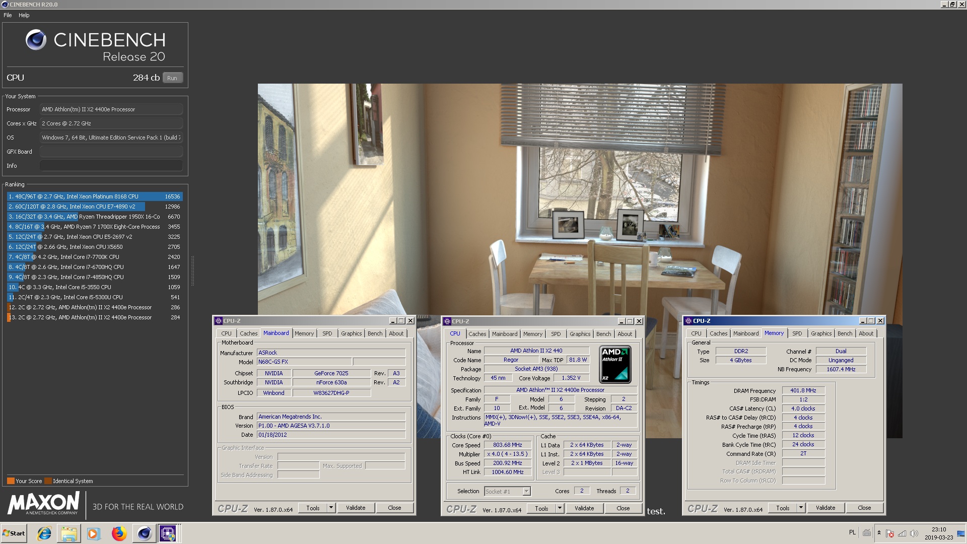
Task: Open Memory tab in middle CPU-Z window
Action: (x=532, y=334)
